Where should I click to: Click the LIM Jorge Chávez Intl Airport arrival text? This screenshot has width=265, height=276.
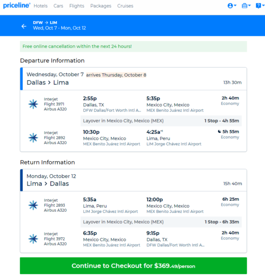174,144
